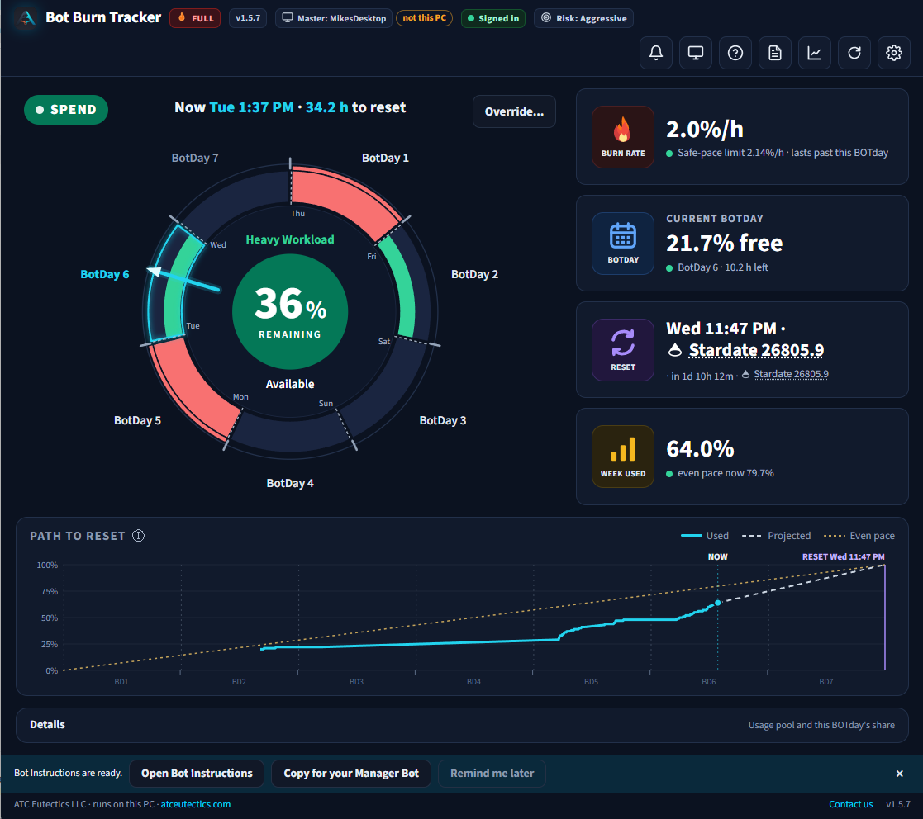Screen dimensions: 923x819
Task: Click the Burn Rate flame icon
Action: tap(623, 137)
